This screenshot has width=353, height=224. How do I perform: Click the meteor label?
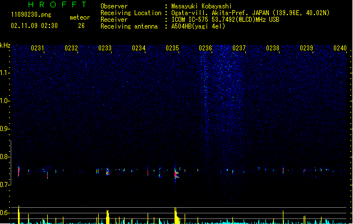80,17
